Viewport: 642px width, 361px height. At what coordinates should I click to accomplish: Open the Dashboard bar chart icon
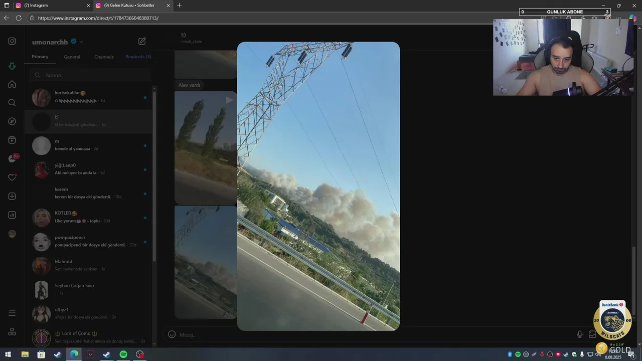(x=12, y=215)
